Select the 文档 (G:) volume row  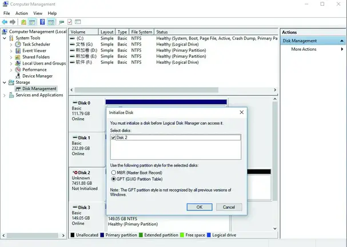coord(174,44)
